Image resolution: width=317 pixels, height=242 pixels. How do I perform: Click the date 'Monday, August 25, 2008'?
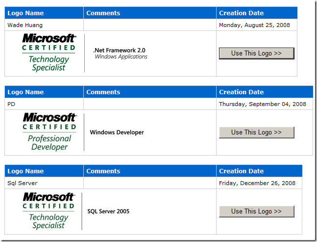254,25
